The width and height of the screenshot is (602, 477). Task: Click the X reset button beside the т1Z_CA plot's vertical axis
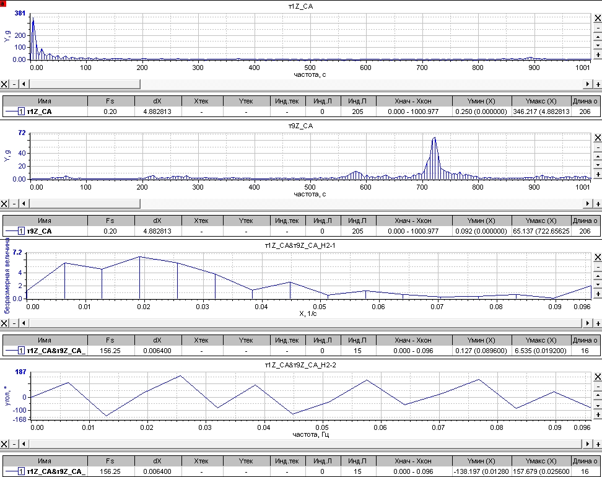point(598,19)
